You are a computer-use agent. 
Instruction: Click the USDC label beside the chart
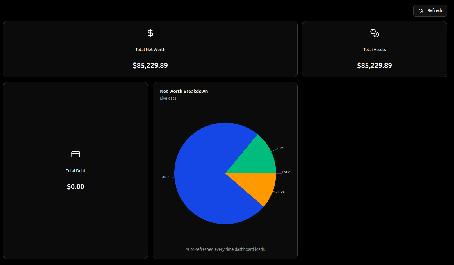286,172
